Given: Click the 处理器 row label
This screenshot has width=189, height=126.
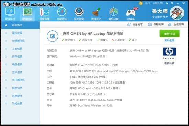Looking at the screenshot, I should tap(51, 65).
